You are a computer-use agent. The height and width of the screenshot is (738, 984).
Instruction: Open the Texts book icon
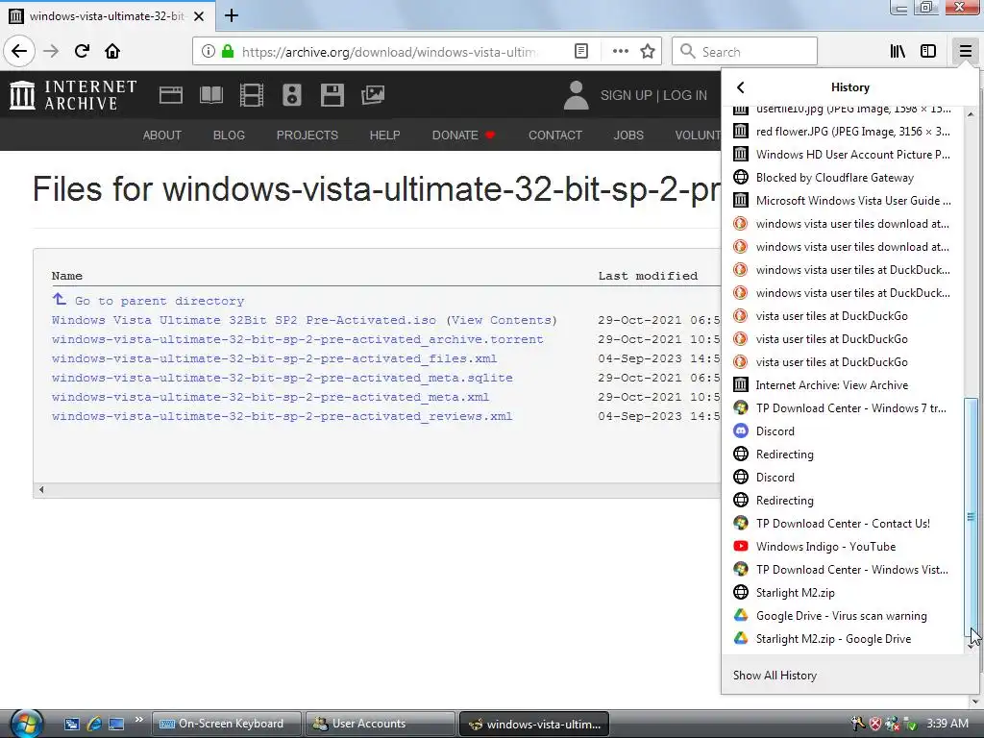[210, 95]
